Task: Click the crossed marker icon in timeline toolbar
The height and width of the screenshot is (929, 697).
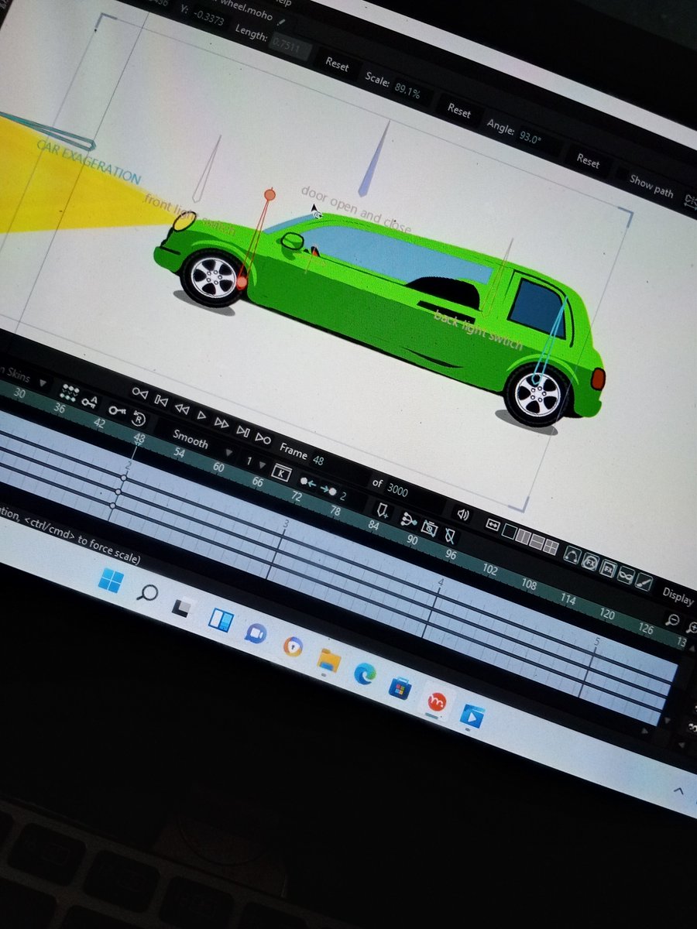Action: [450, 536]
